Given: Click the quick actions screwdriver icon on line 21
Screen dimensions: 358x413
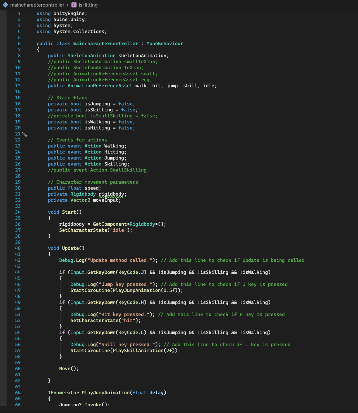Looking at the screenshot, I should tap(24, 134).
